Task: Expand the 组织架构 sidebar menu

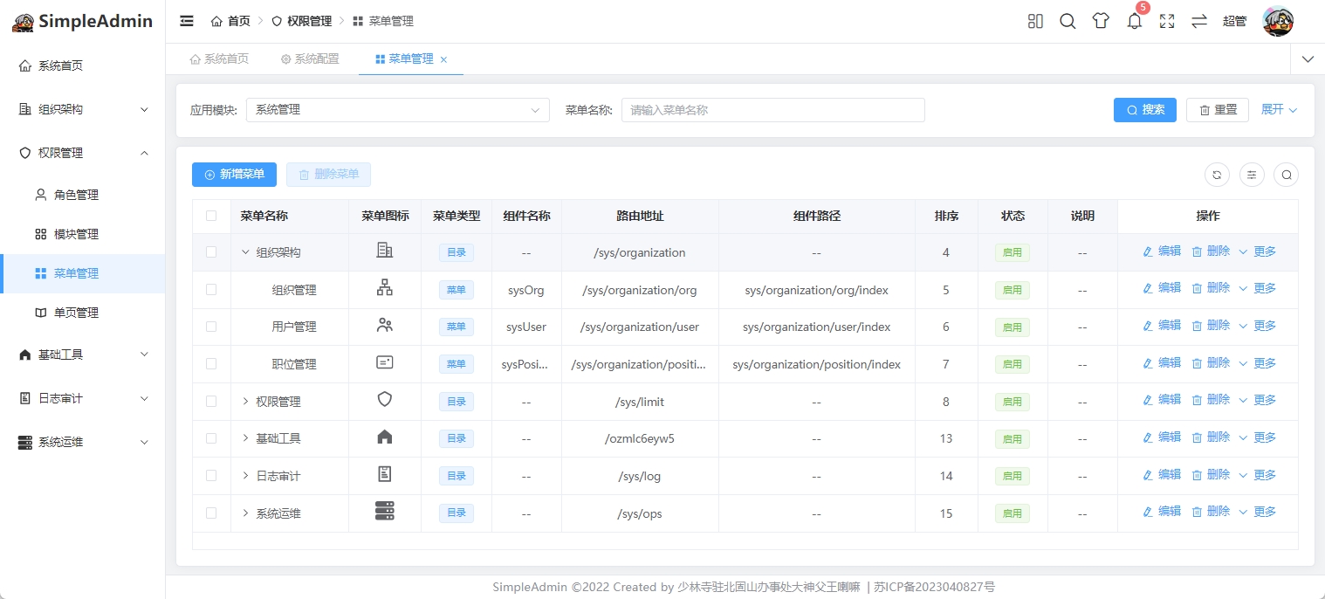Action: tap(83, 109)
